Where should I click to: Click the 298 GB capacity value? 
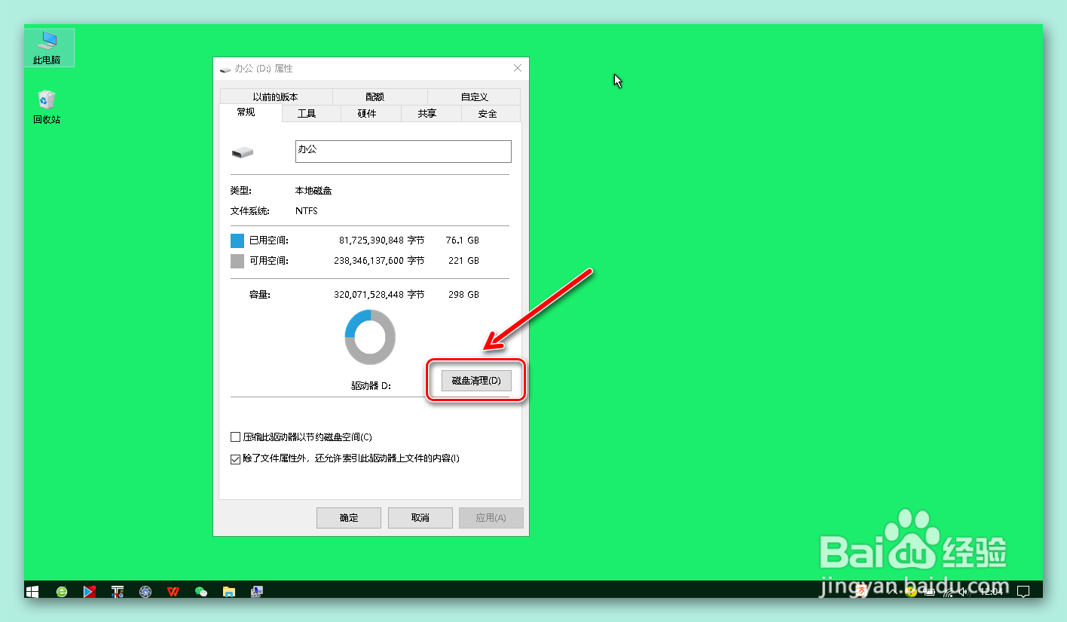pyautogui.click(x=463, y=295)
